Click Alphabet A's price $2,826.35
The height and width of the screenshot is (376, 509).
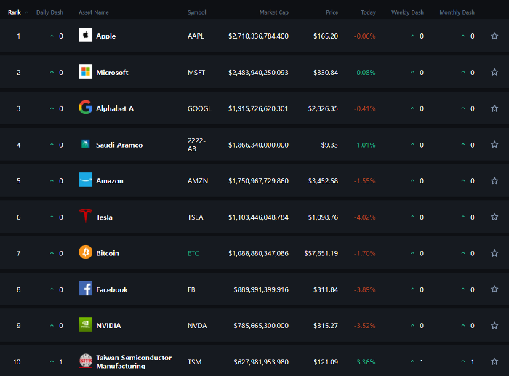(323, 108)
